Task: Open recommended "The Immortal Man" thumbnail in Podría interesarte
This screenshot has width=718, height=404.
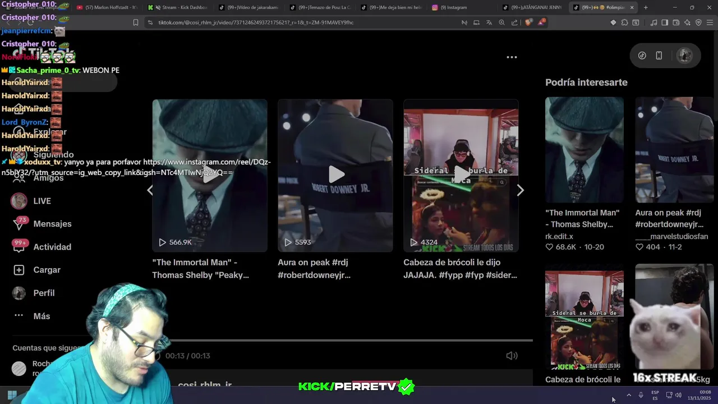Action: [584, 150]
